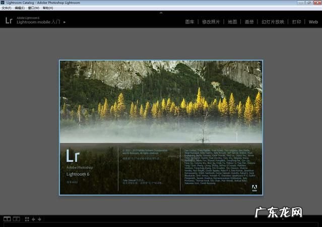
Task: Collapse the top panel with the arrow
Action: point(161,13)
